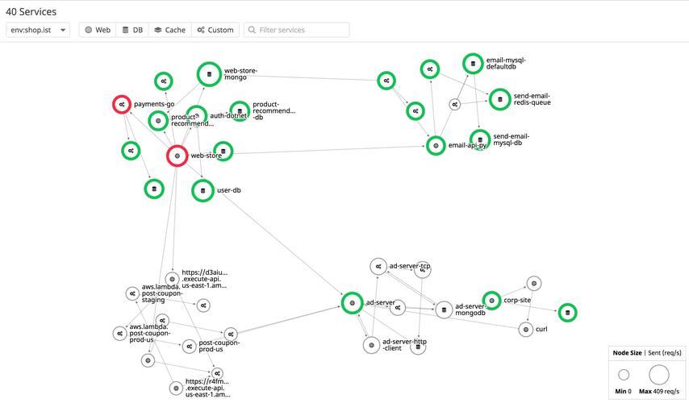Click the corp-site web node
Screen dimensions: 689x403
(491, 301)
